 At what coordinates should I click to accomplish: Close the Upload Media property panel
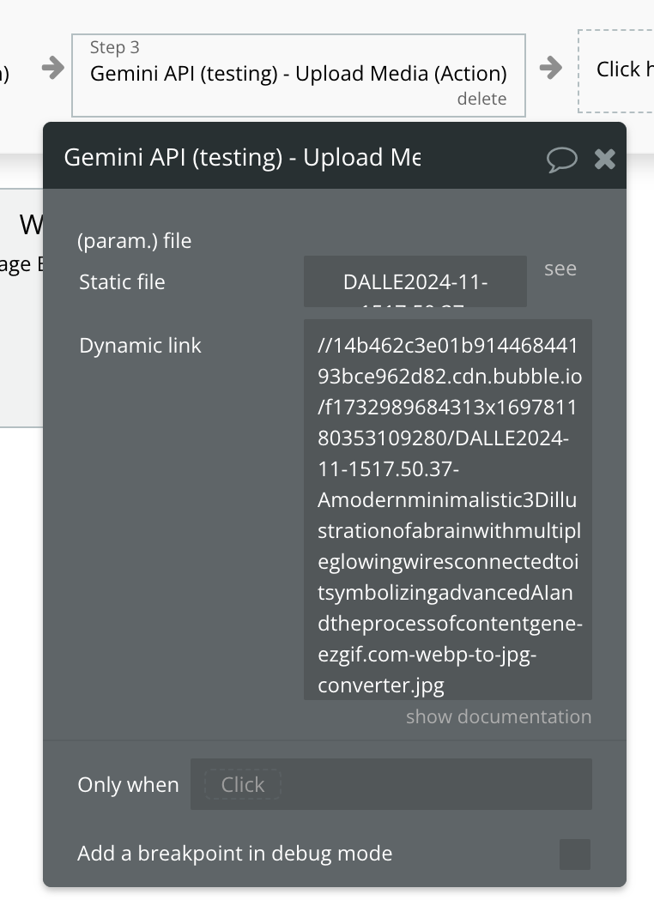(x=605, y=159)
